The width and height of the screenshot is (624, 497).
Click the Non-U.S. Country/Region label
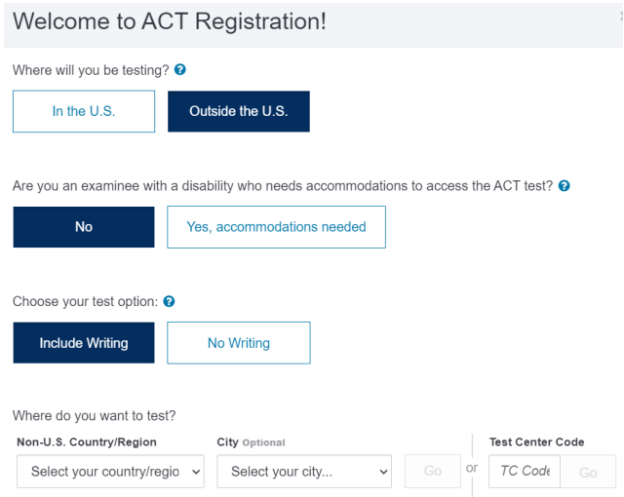87,442
